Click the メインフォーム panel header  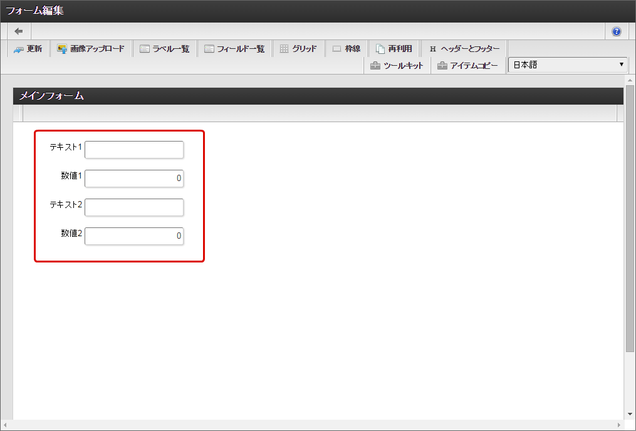click(318, 96)
